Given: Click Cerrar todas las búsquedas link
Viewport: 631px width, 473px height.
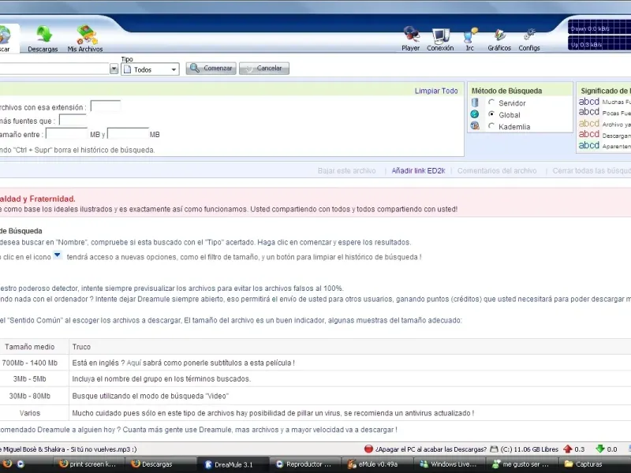Looking at the screenshot, I should click(592, 170).
